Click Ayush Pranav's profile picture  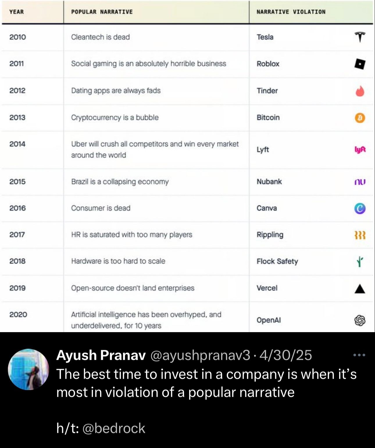(28, 369)
